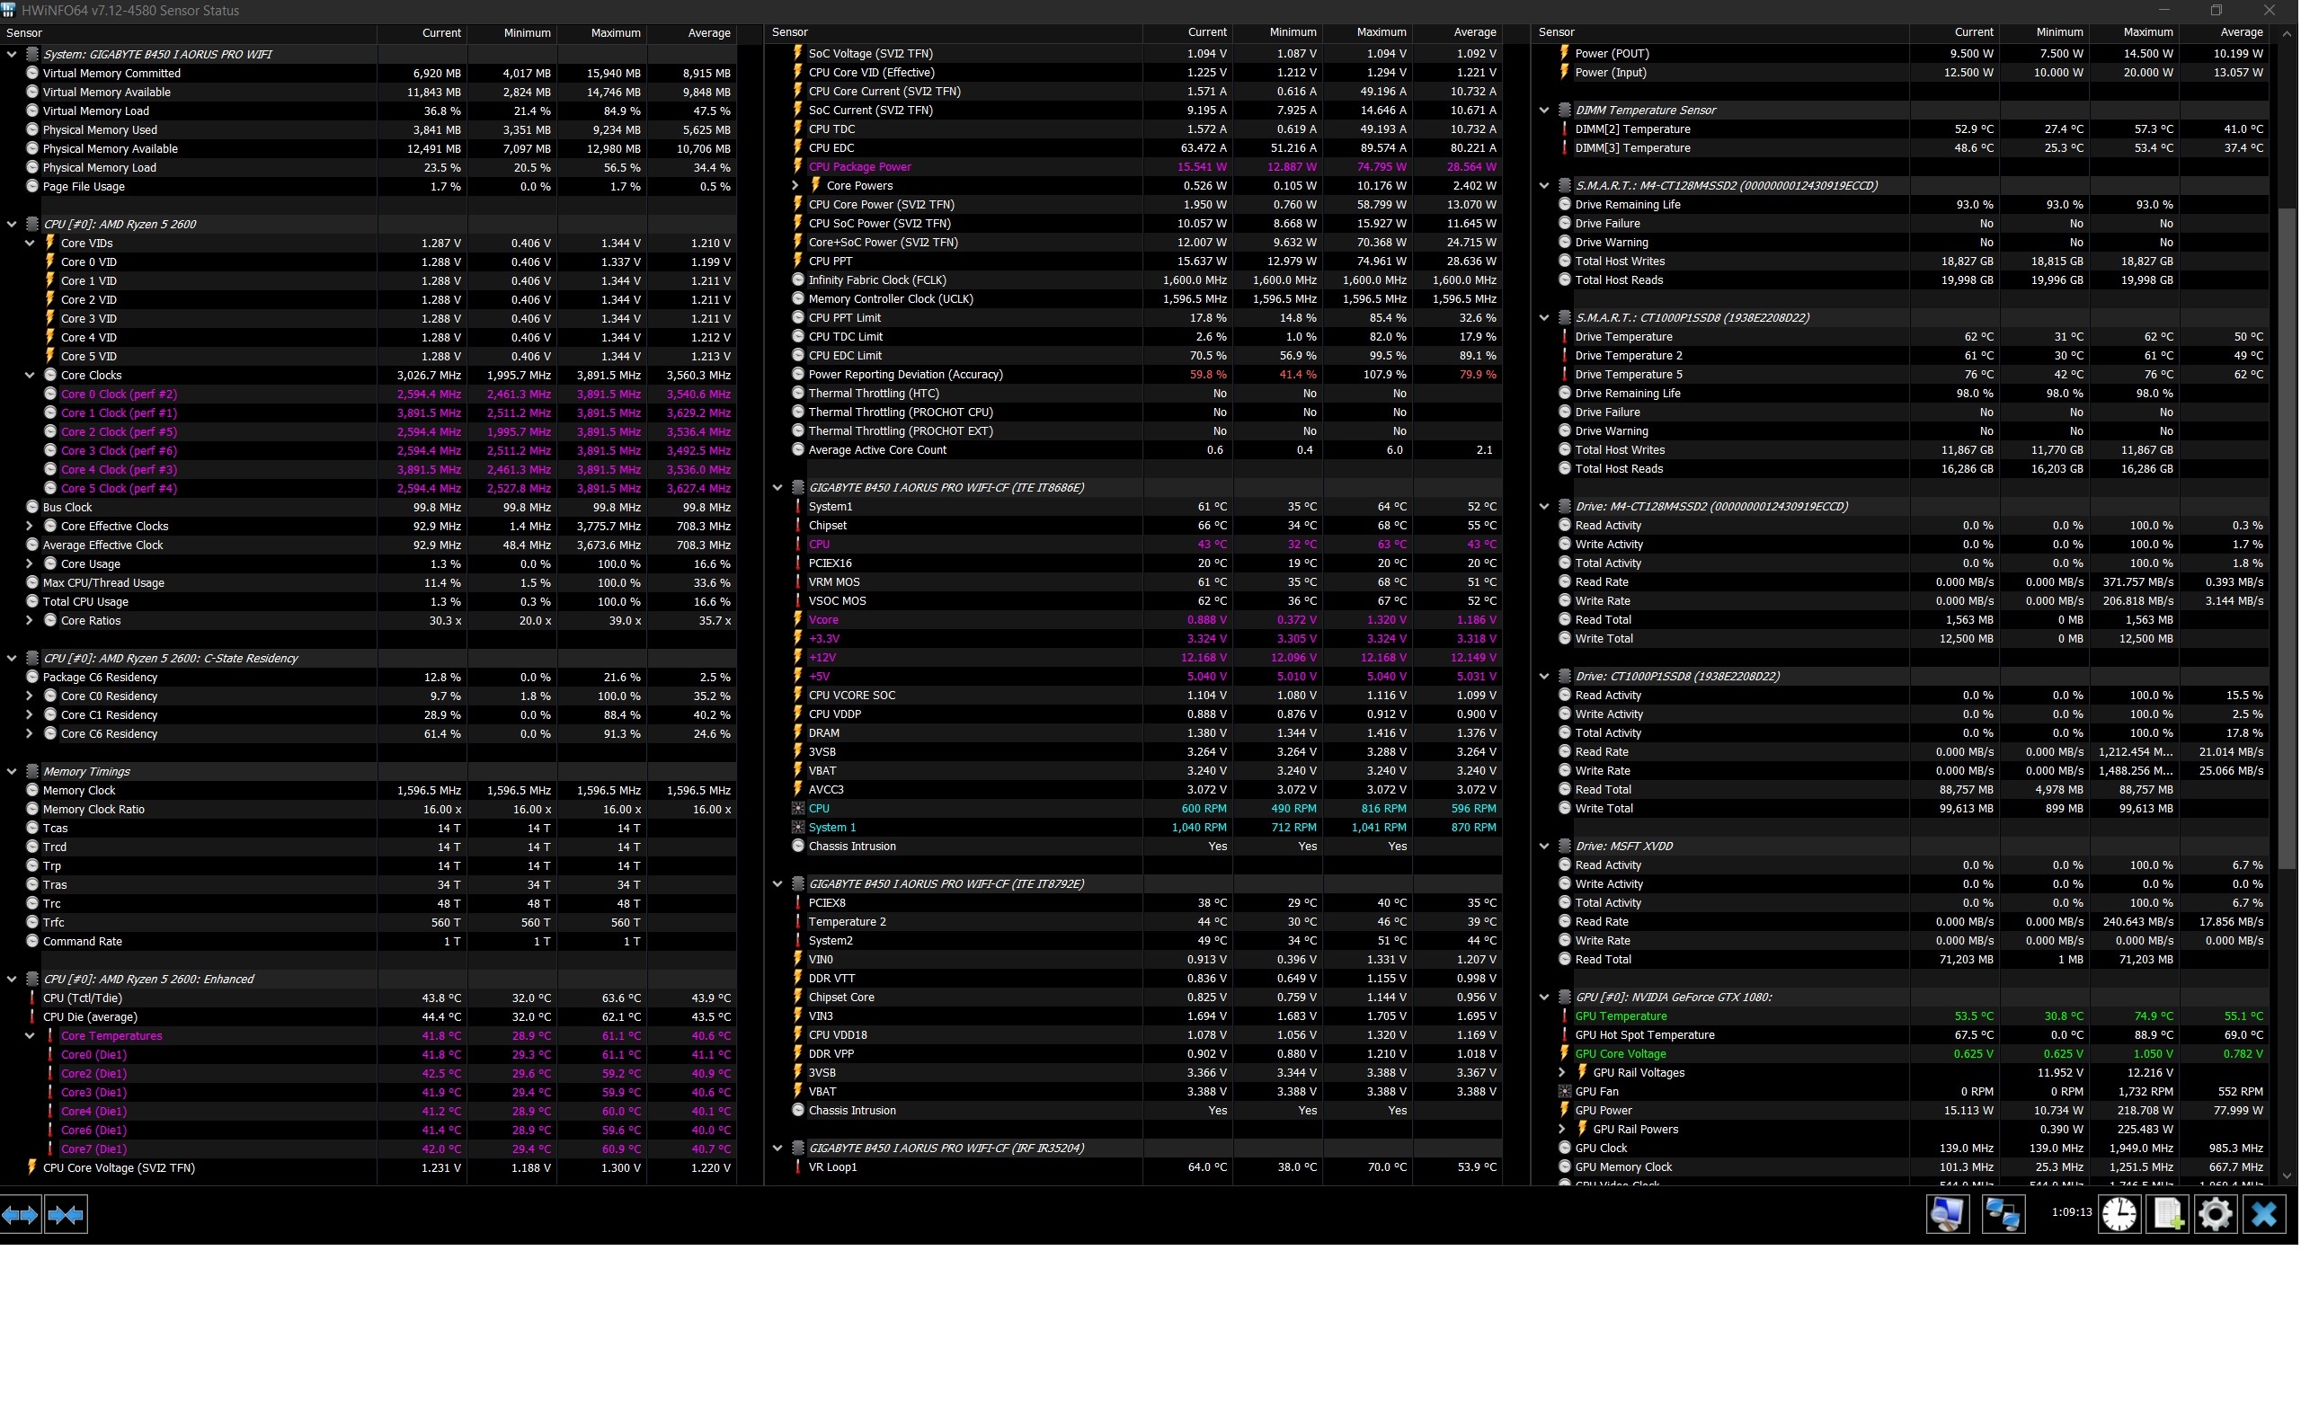
Task: Expand the Core Powers row
Action: tap(795, 186)
